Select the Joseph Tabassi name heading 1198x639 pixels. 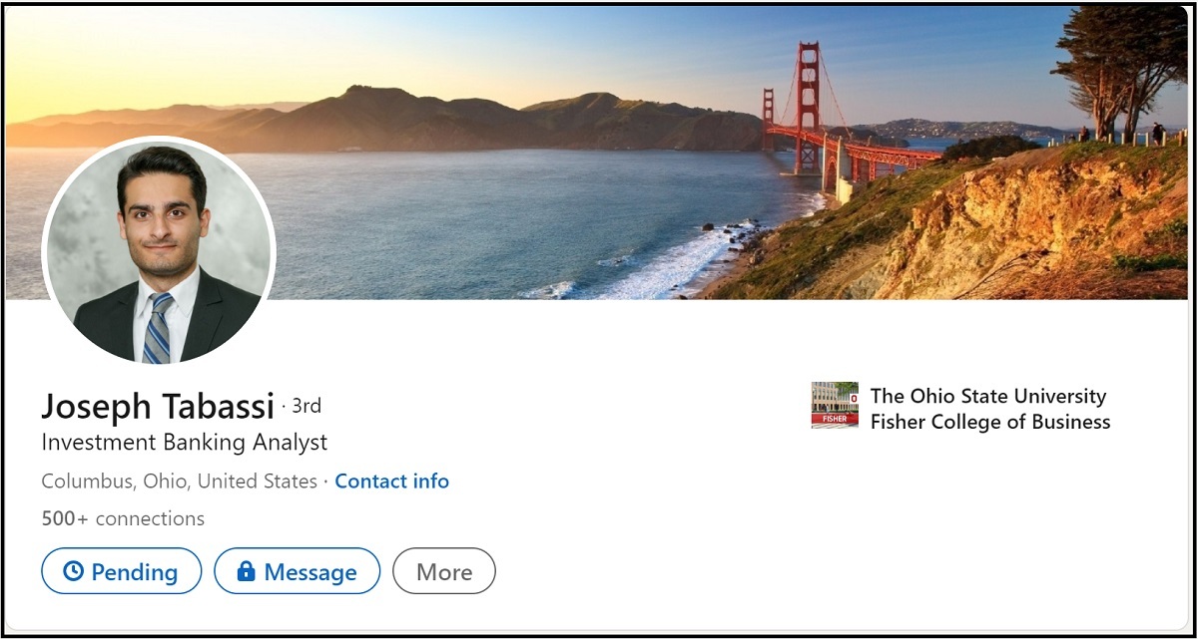pos(158,407)
